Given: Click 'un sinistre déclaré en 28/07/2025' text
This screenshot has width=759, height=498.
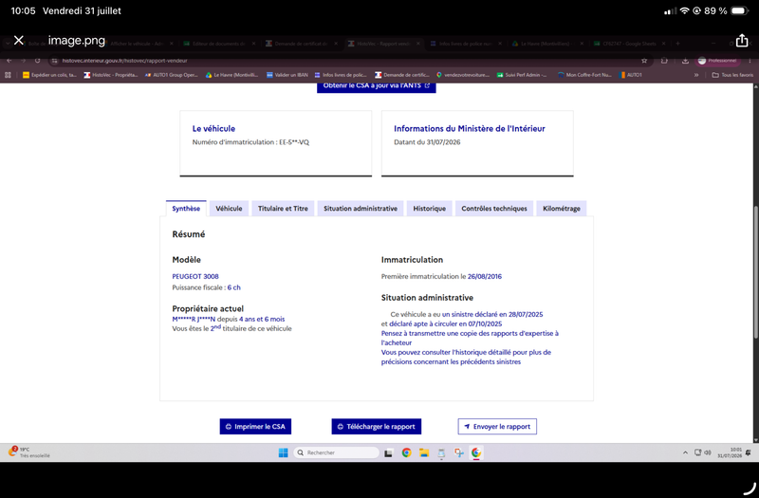Looking at the screenshot, I should coord(492,314).
